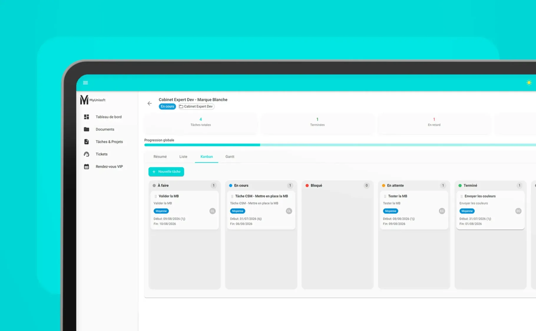Click the assignee avatar on Valider la MB card

(212, 211)
